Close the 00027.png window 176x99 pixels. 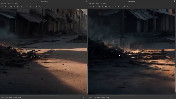tap(86, 1)
